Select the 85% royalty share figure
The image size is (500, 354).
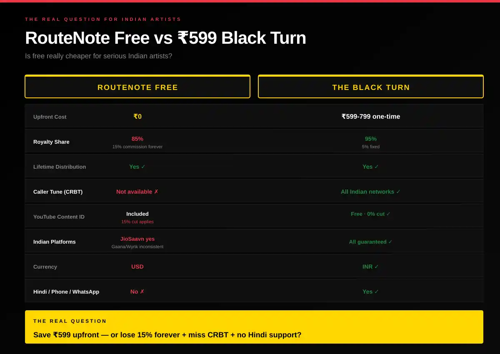[x=137, y=139]
